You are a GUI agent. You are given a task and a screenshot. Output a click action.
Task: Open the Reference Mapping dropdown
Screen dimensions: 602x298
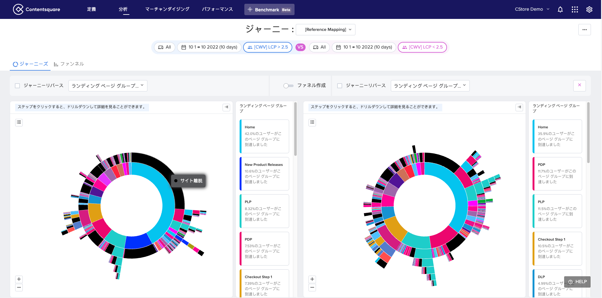tap(325, 30)
